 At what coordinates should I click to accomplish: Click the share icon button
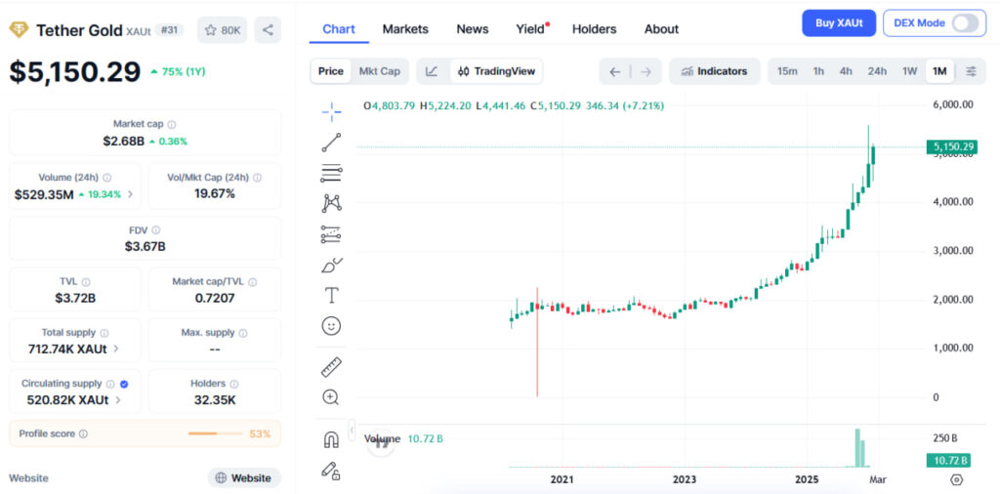[268, 30]
